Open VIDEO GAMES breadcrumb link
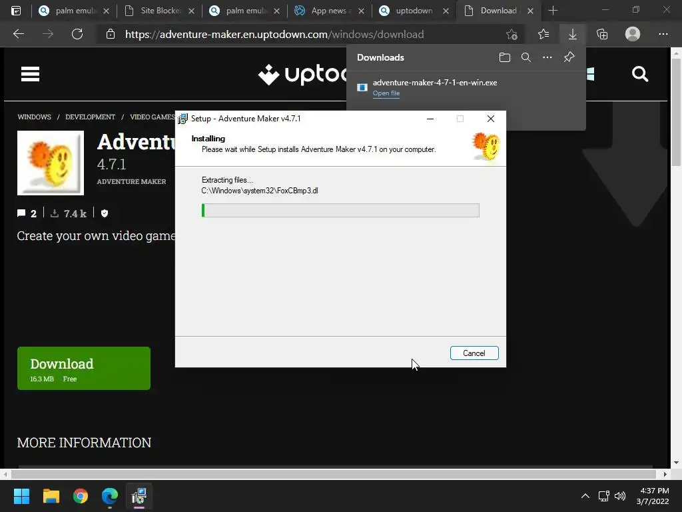The width and height of the screenshot is (682, 512). point(153,117)
